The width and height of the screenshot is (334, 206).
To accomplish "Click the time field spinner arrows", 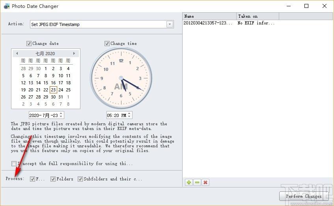I will (x=129, y=115).
